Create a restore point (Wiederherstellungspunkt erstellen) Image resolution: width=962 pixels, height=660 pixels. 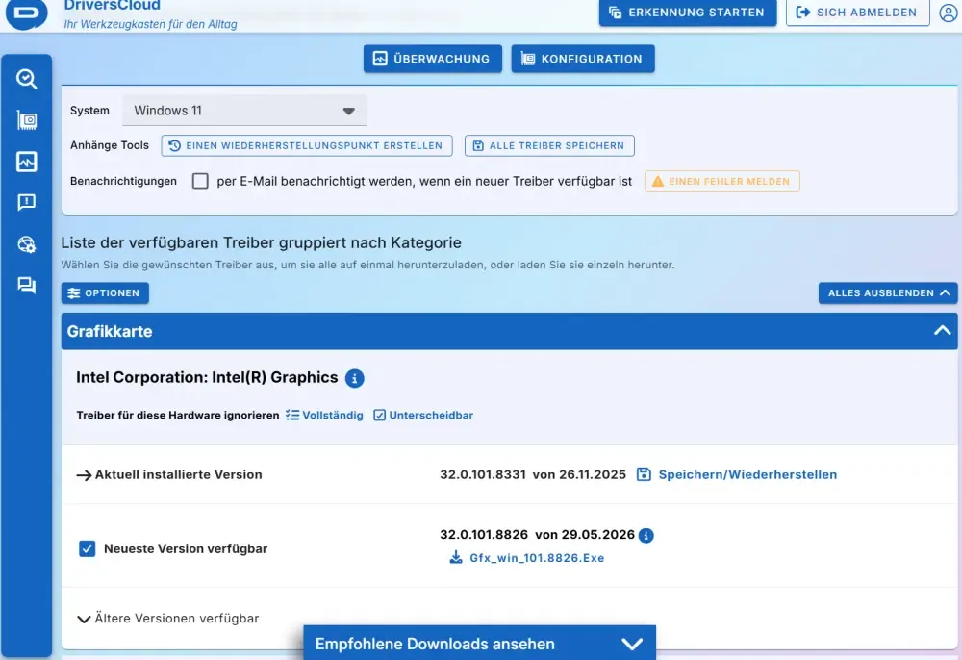[307, 145]
